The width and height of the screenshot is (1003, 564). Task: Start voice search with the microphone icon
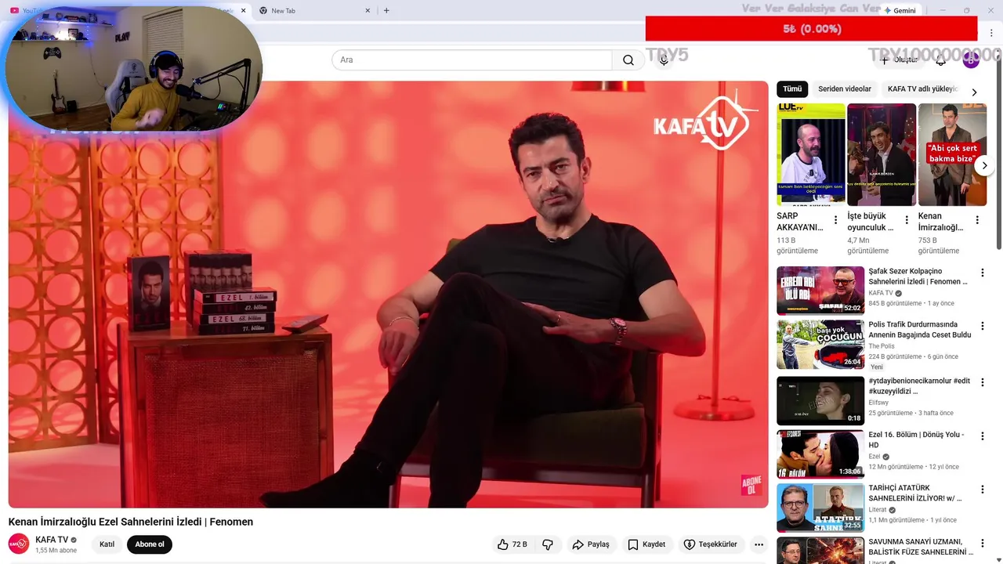coord(664,60)
